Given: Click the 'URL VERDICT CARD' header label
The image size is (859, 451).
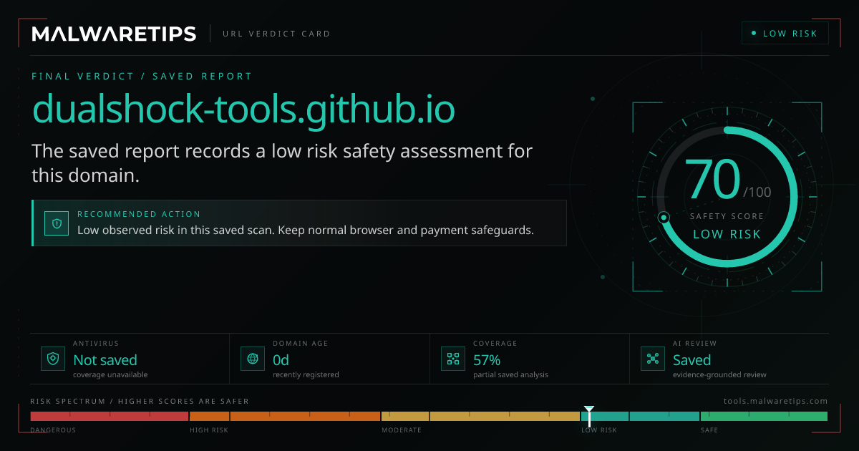Looking at the screenshot, I should [x=276, y=34].
